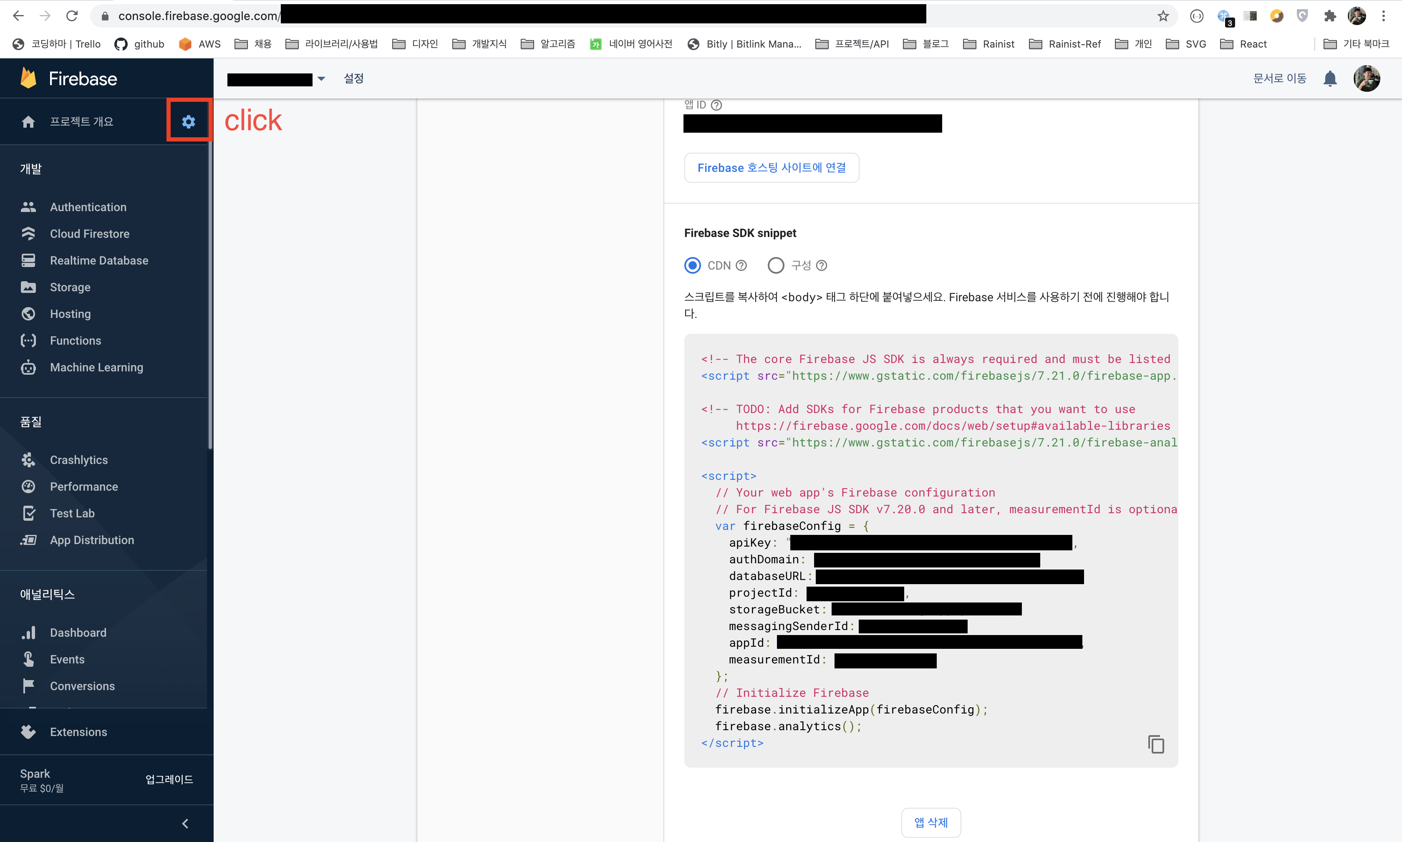Screen dimensions: 1402x842
Task: Collapse the sidebar with chevron arrow
Action: coord(185,823)
